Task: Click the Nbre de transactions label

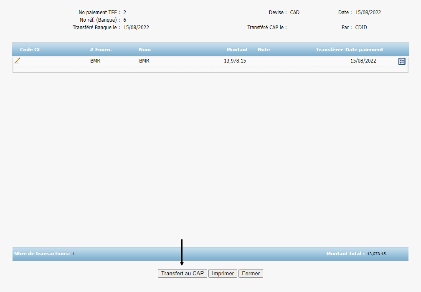Action: [42, 254]
